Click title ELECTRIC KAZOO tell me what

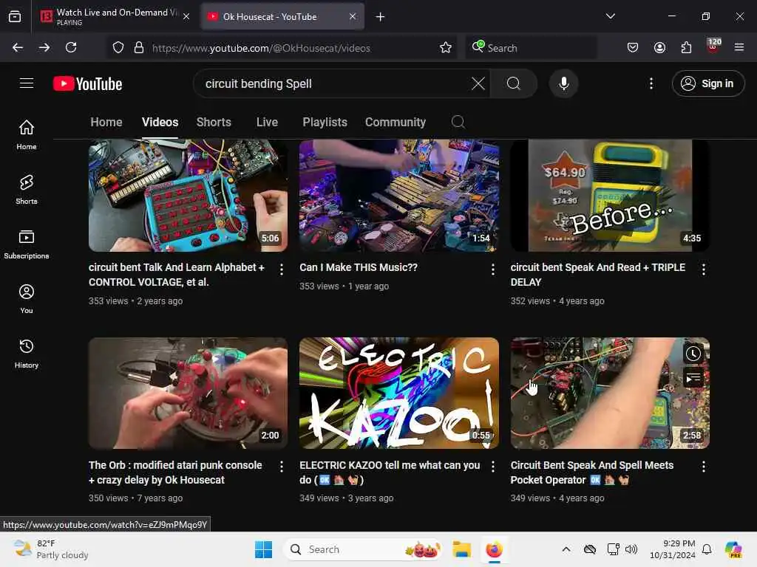pyautogui.click(x=390, y=472)
